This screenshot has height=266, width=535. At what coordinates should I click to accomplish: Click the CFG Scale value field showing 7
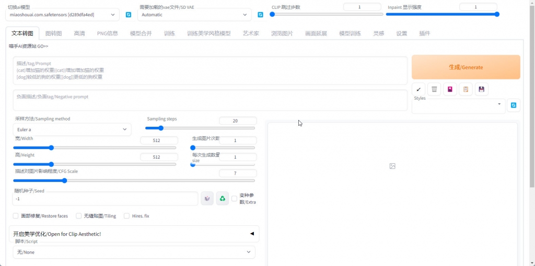(x=238, y=173)
